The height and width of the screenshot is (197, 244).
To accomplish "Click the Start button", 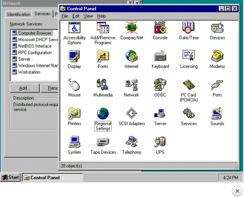I will pos(10,177).
